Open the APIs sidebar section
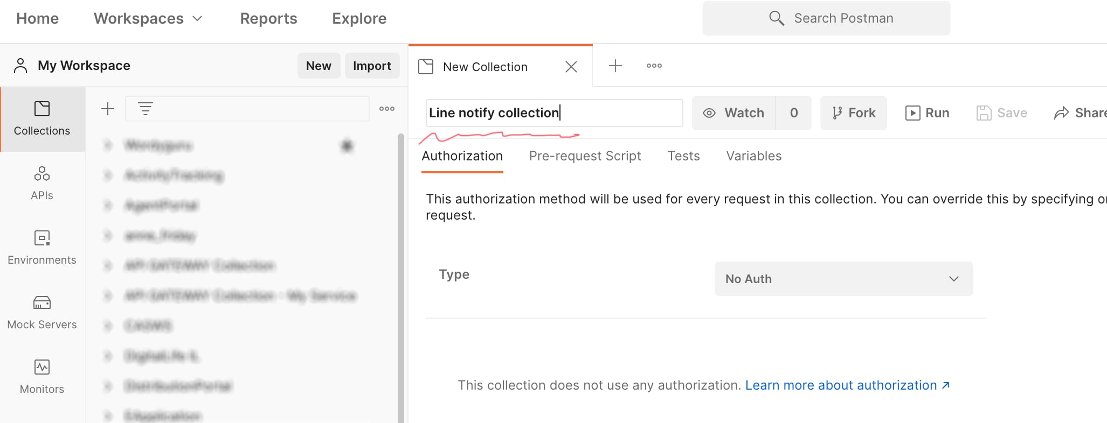This screenshot has height=423, width=1107. tap(42, 183)
